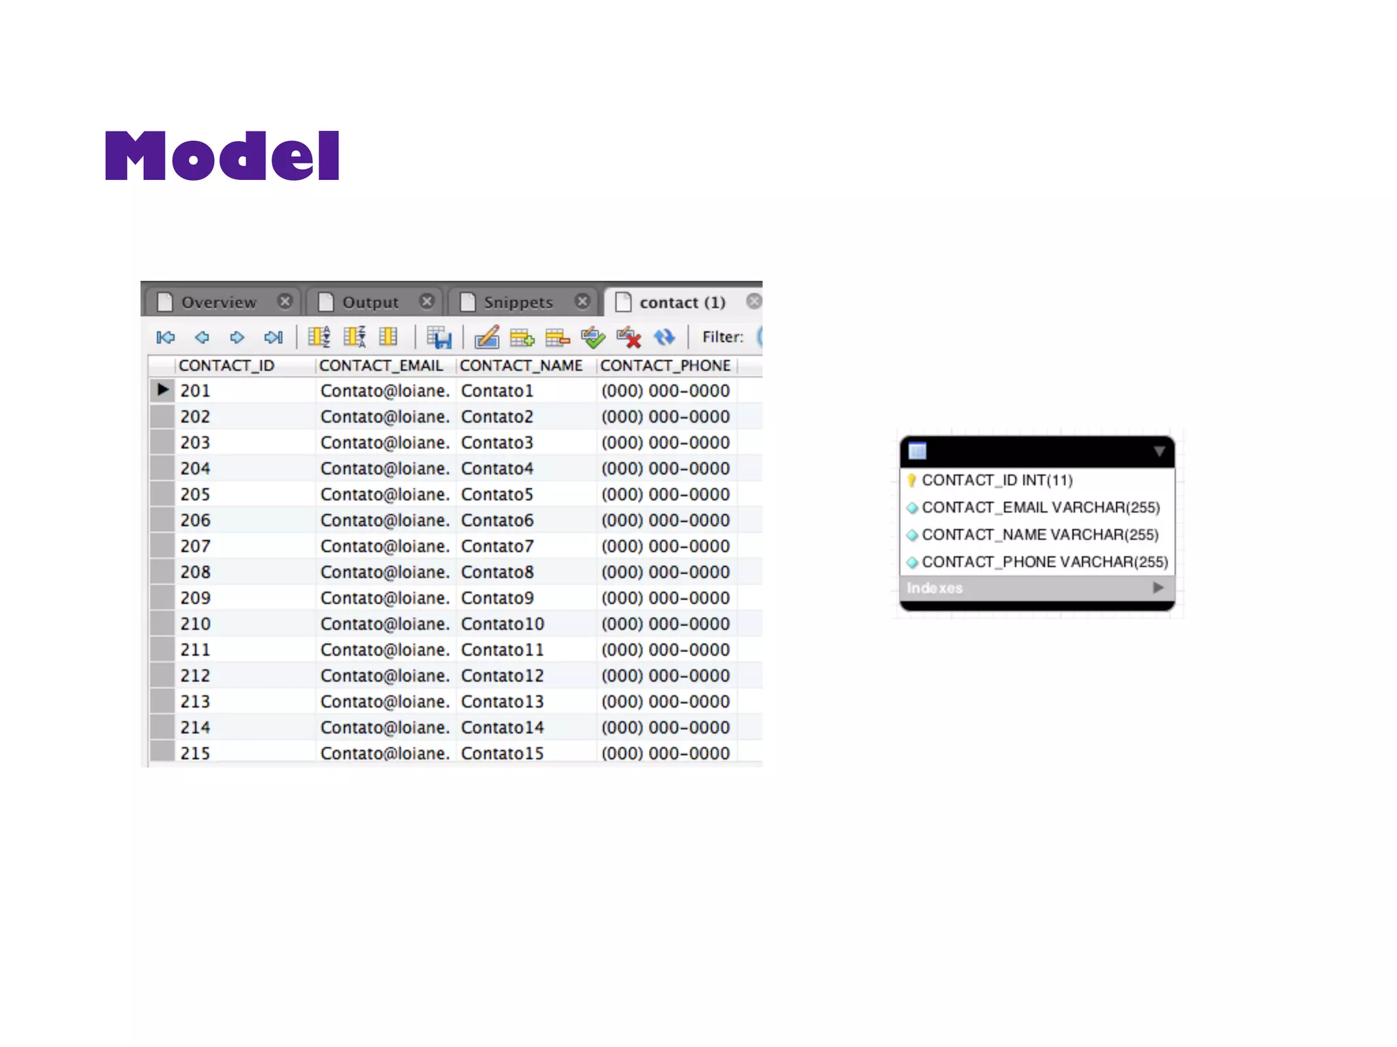Click the CONTACT_EMAIL column header
The image size is (1397, 1047).
pos(381,366)
